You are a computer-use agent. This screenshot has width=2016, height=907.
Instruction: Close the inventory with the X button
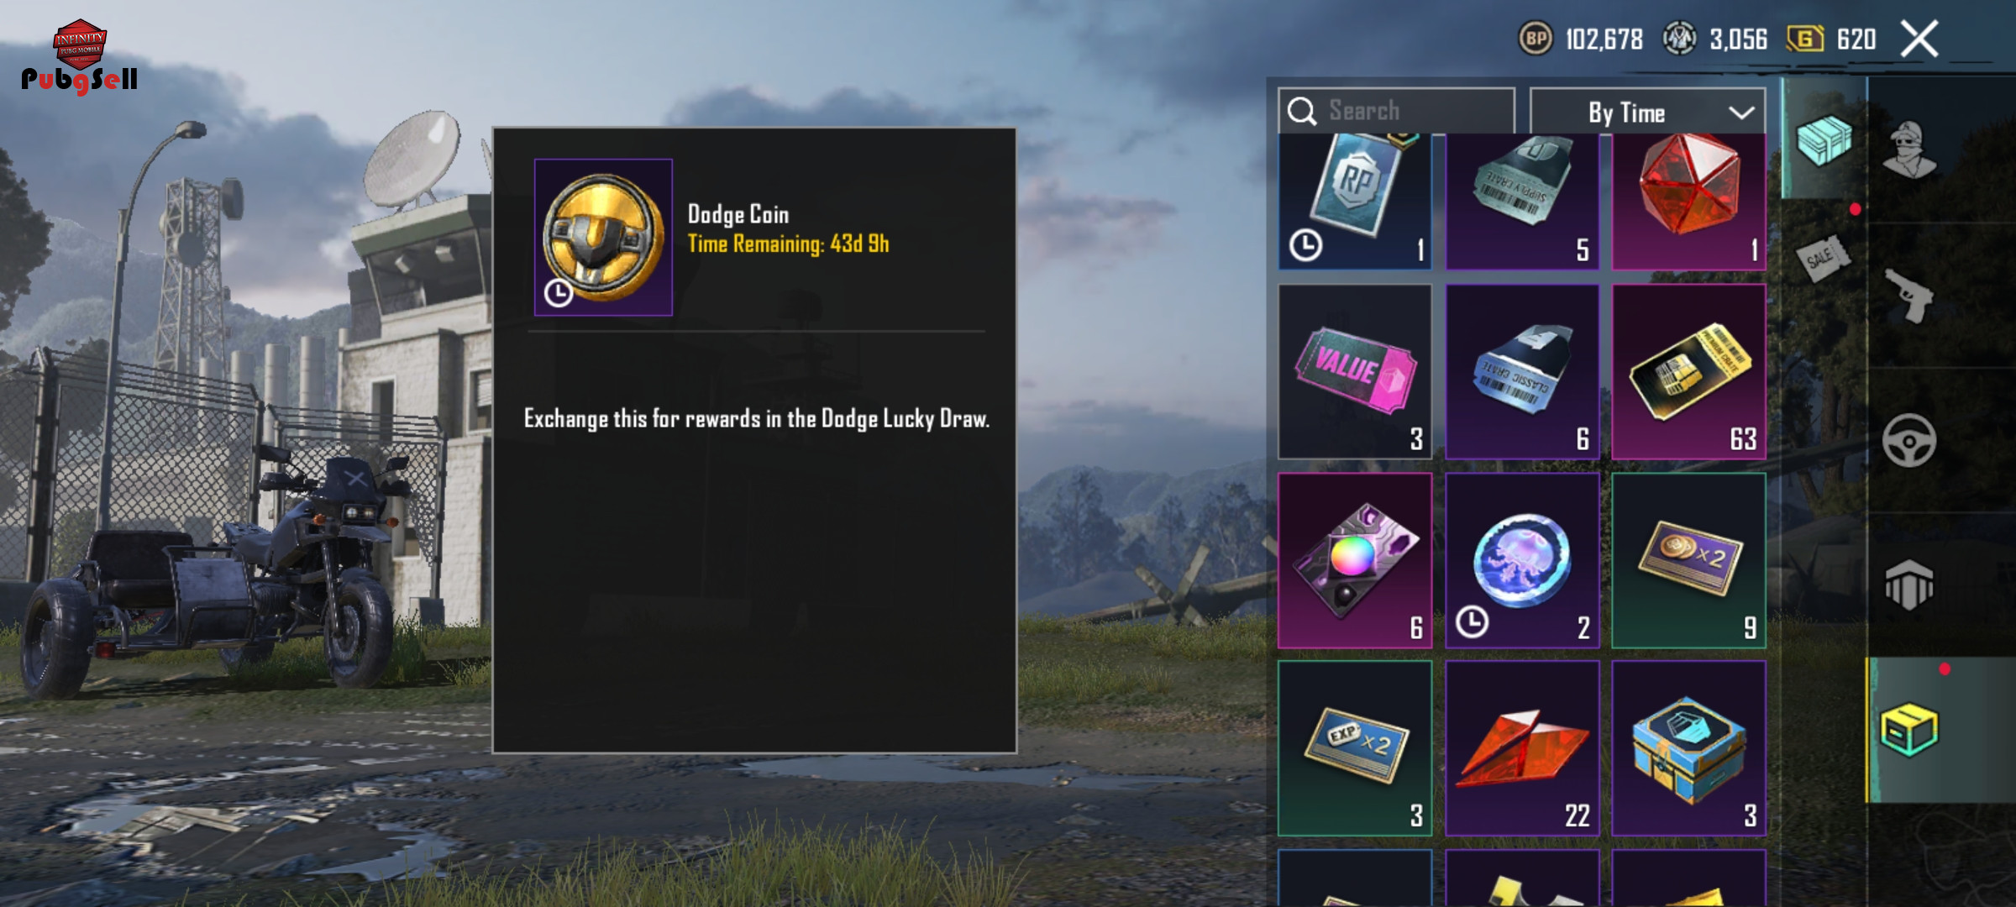[x=1919, y=39]
